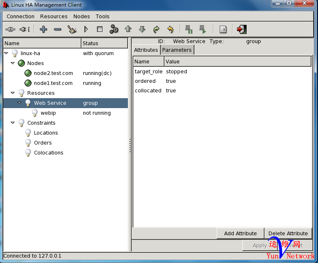Click 'running(dc)' status text
The image size is (318, 263).
click(x=97, y=73)
